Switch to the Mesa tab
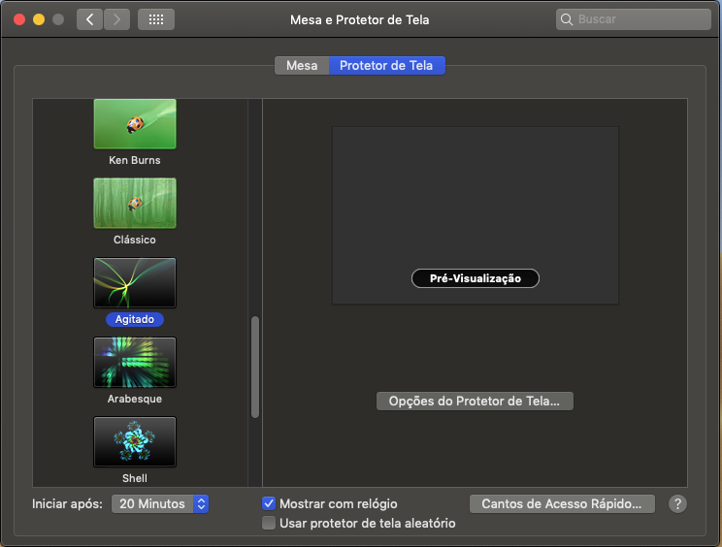The height and width of the screenshot is (547, 722). tap(302, 65)
